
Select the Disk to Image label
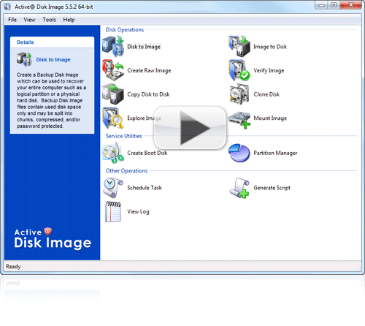click(x=144, y=47)
